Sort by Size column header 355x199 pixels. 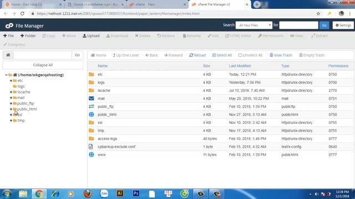pos(206,66)
